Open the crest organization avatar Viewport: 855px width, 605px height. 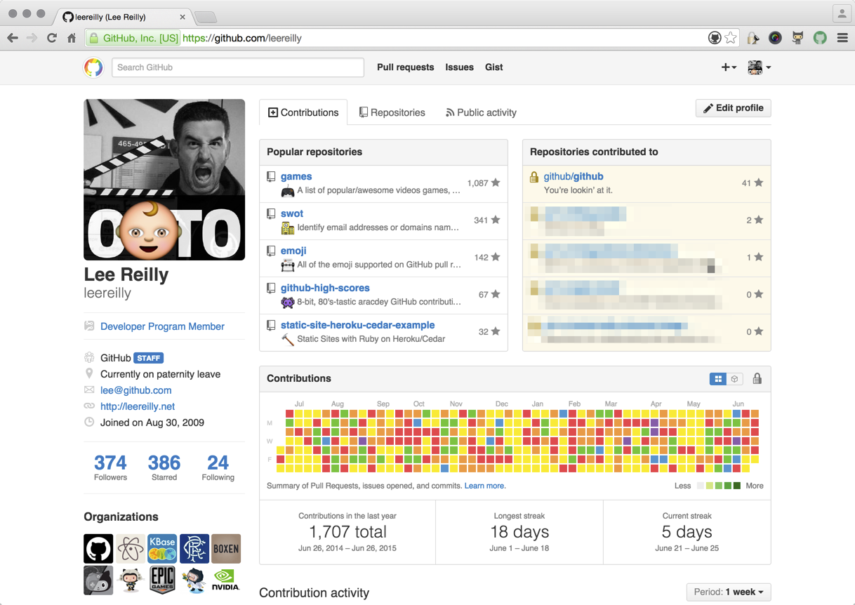pyautogui.click(x=194, y=549)
